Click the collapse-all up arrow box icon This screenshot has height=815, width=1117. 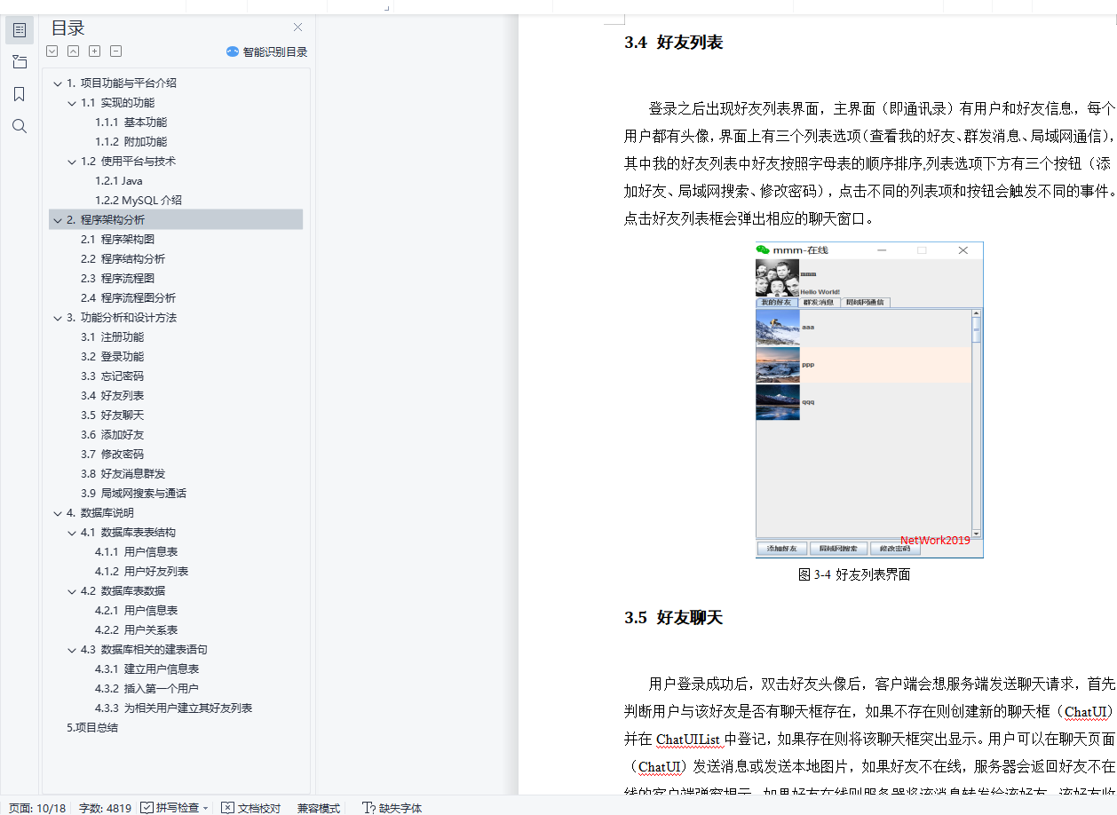click(74, 51)
